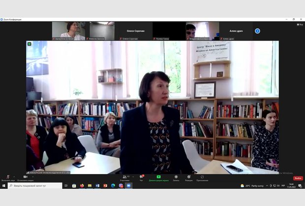Viewport: 305px width, 206px height.
Task: Click green encryption shield icon
Action: tap(29, 44)
